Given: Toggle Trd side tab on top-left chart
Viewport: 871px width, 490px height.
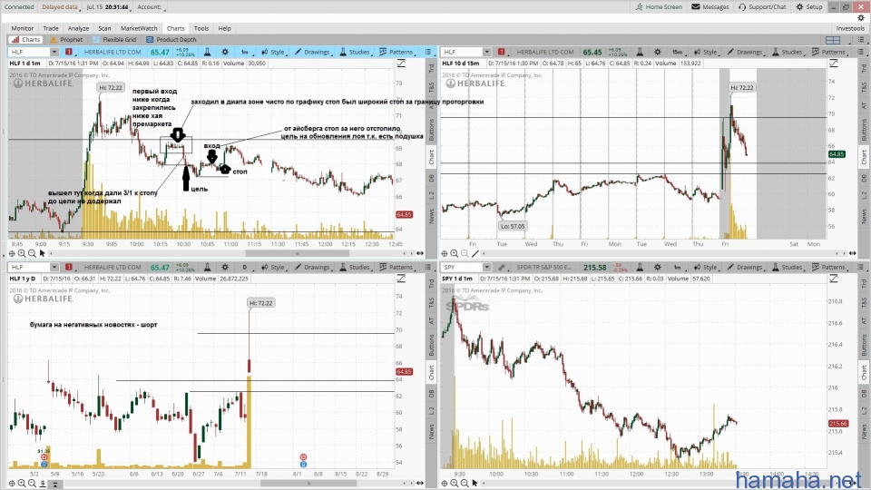Looking at the screenshot, I should tap(432, 68).
